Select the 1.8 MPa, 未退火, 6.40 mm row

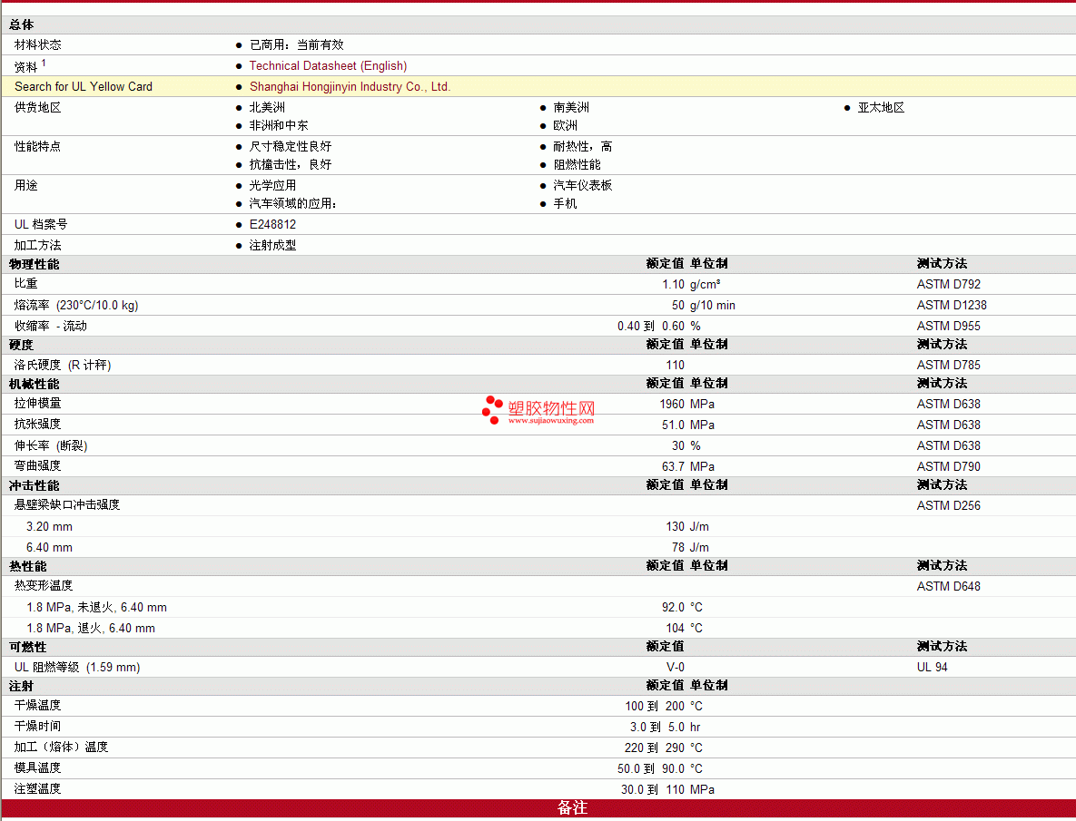coord(538,608)
